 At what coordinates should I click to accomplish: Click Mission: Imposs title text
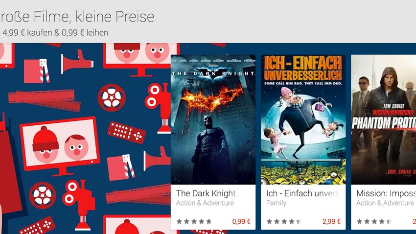tap(386, 193)
